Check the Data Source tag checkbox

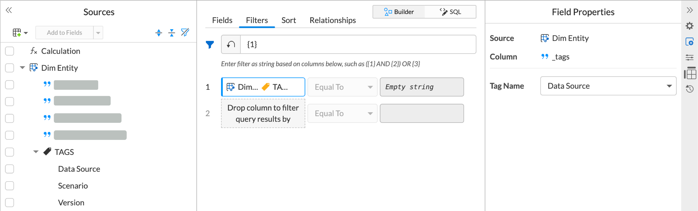10,169
